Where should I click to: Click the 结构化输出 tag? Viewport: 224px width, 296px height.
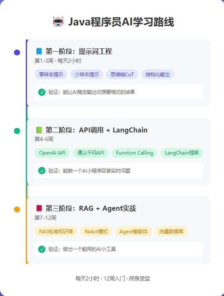pyautogui.click(x=158, y=74)
